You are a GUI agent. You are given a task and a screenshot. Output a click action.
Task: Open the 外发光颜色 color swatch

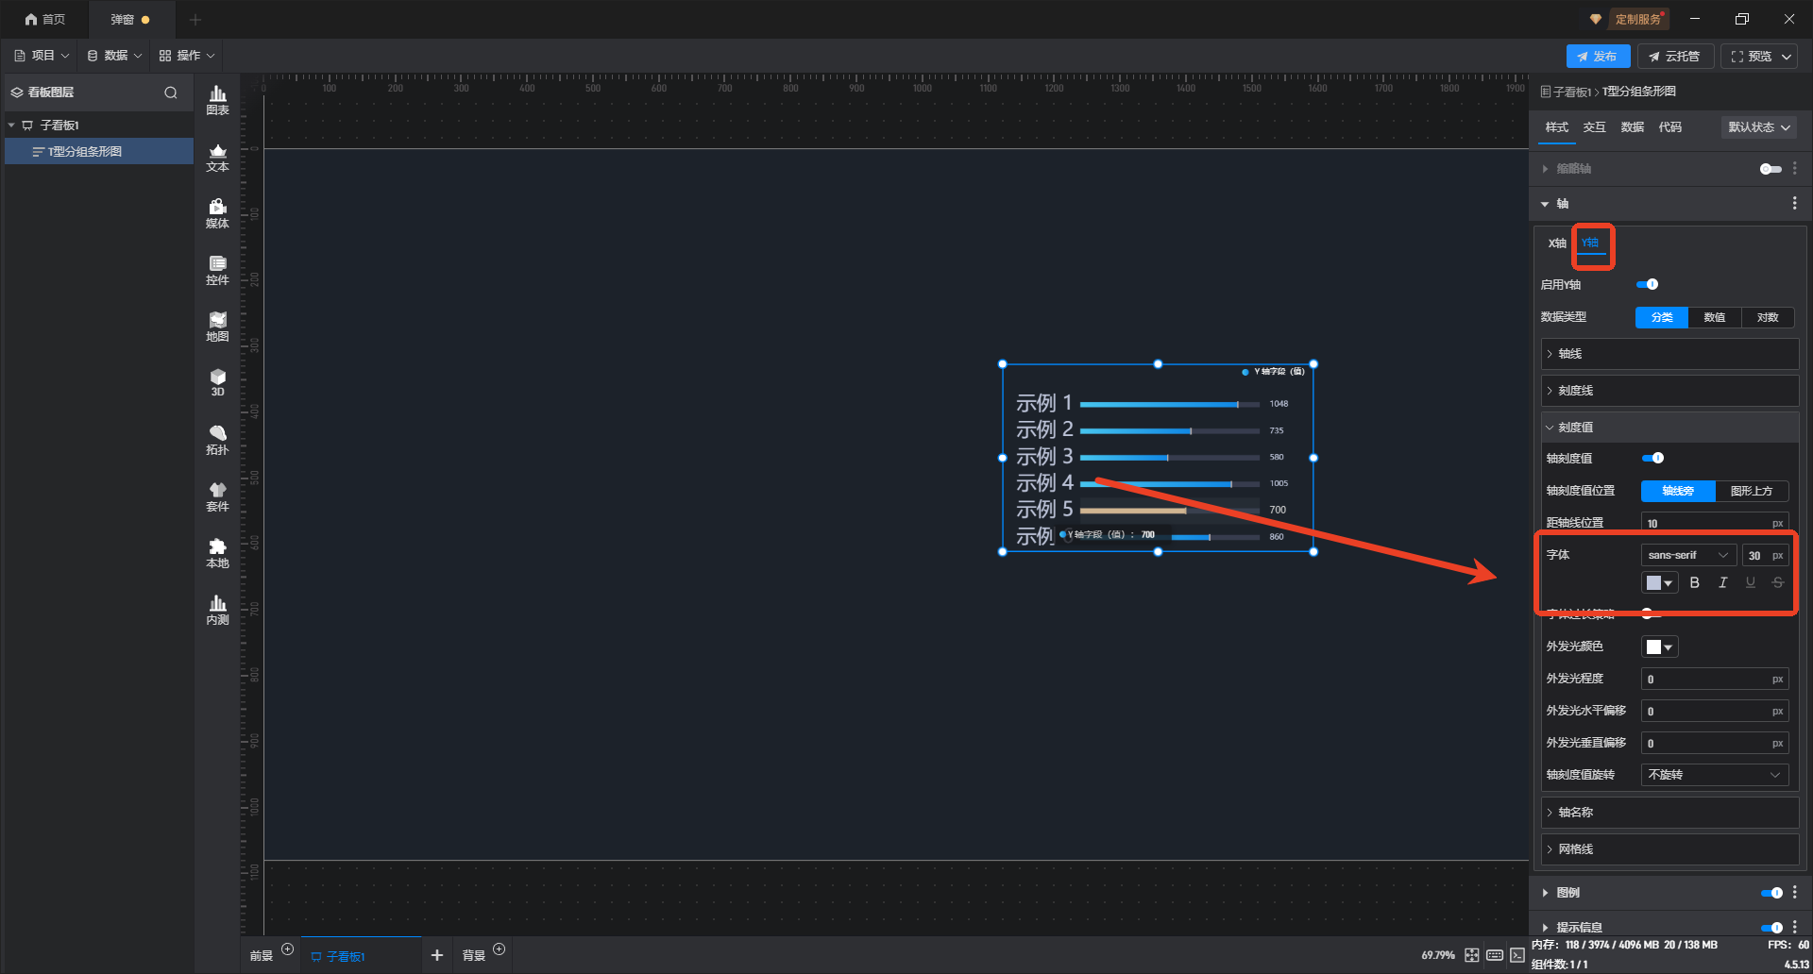(x=1659, y=647)
